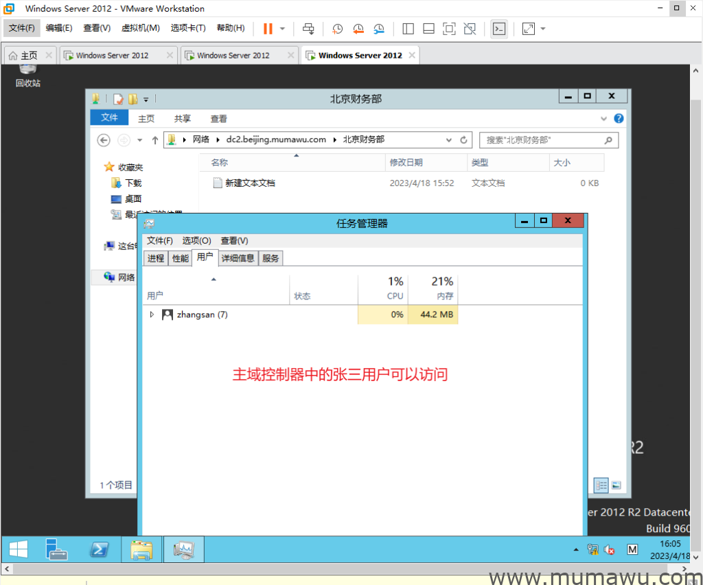Open Explorer 主页 ribbon tab
Image resolution: width=703 pixels, height=585 pixels.
(146, 118)
